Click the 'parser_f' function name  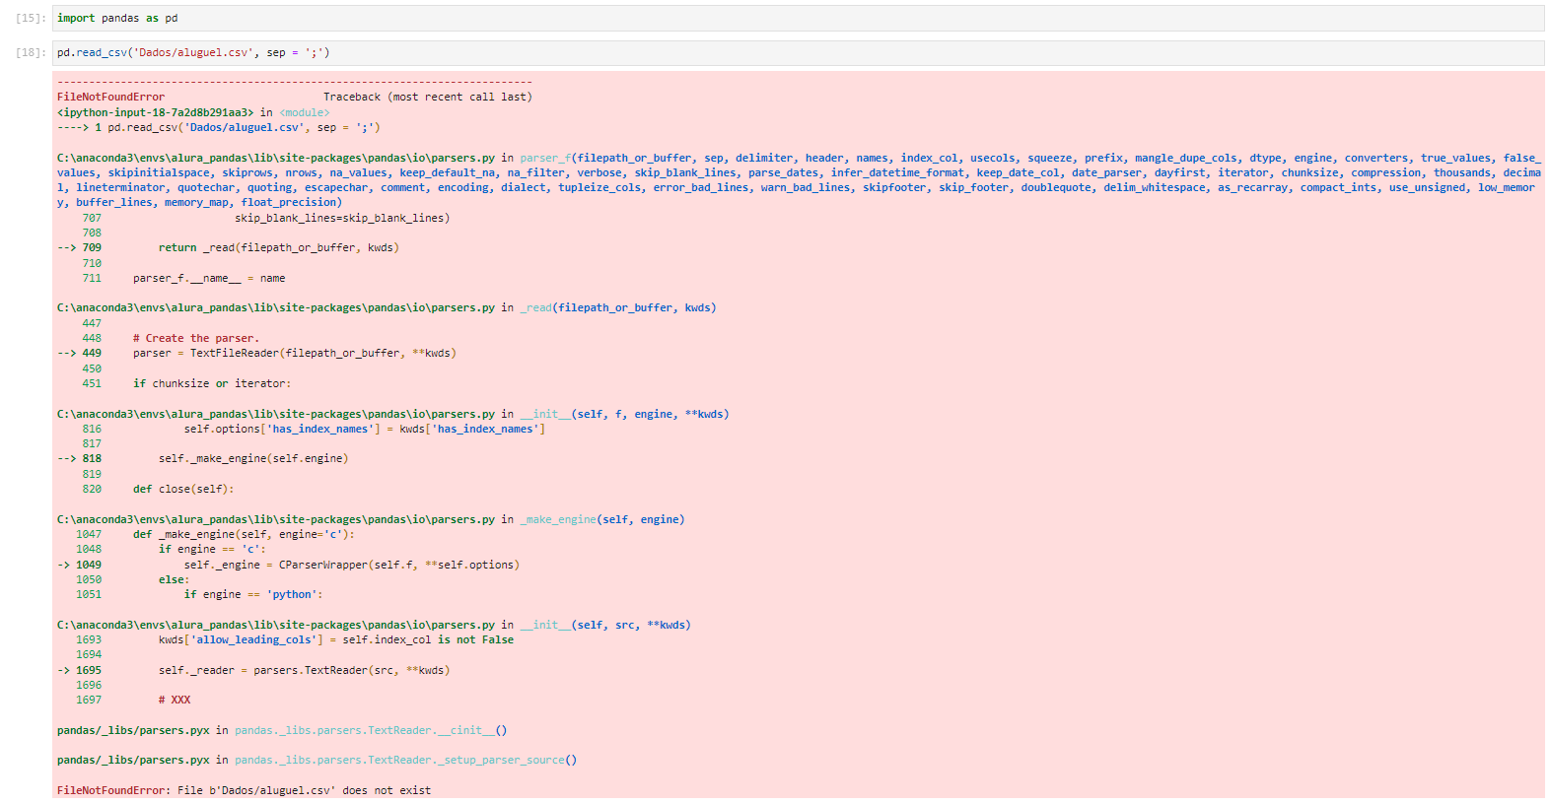(x=545, y=158)
